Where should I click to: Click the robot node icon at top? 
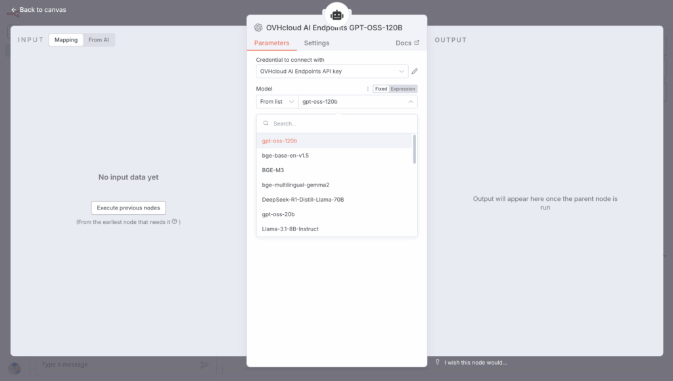[336, 14]
